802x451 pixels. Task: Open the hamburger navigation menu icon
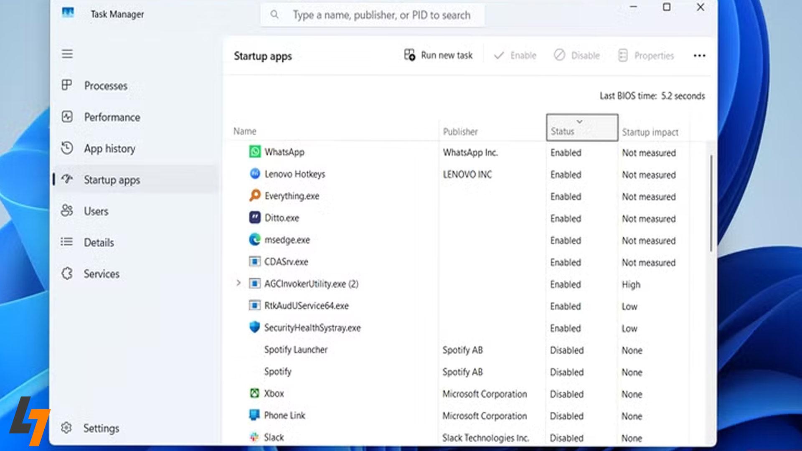click(x=67, y=54)
